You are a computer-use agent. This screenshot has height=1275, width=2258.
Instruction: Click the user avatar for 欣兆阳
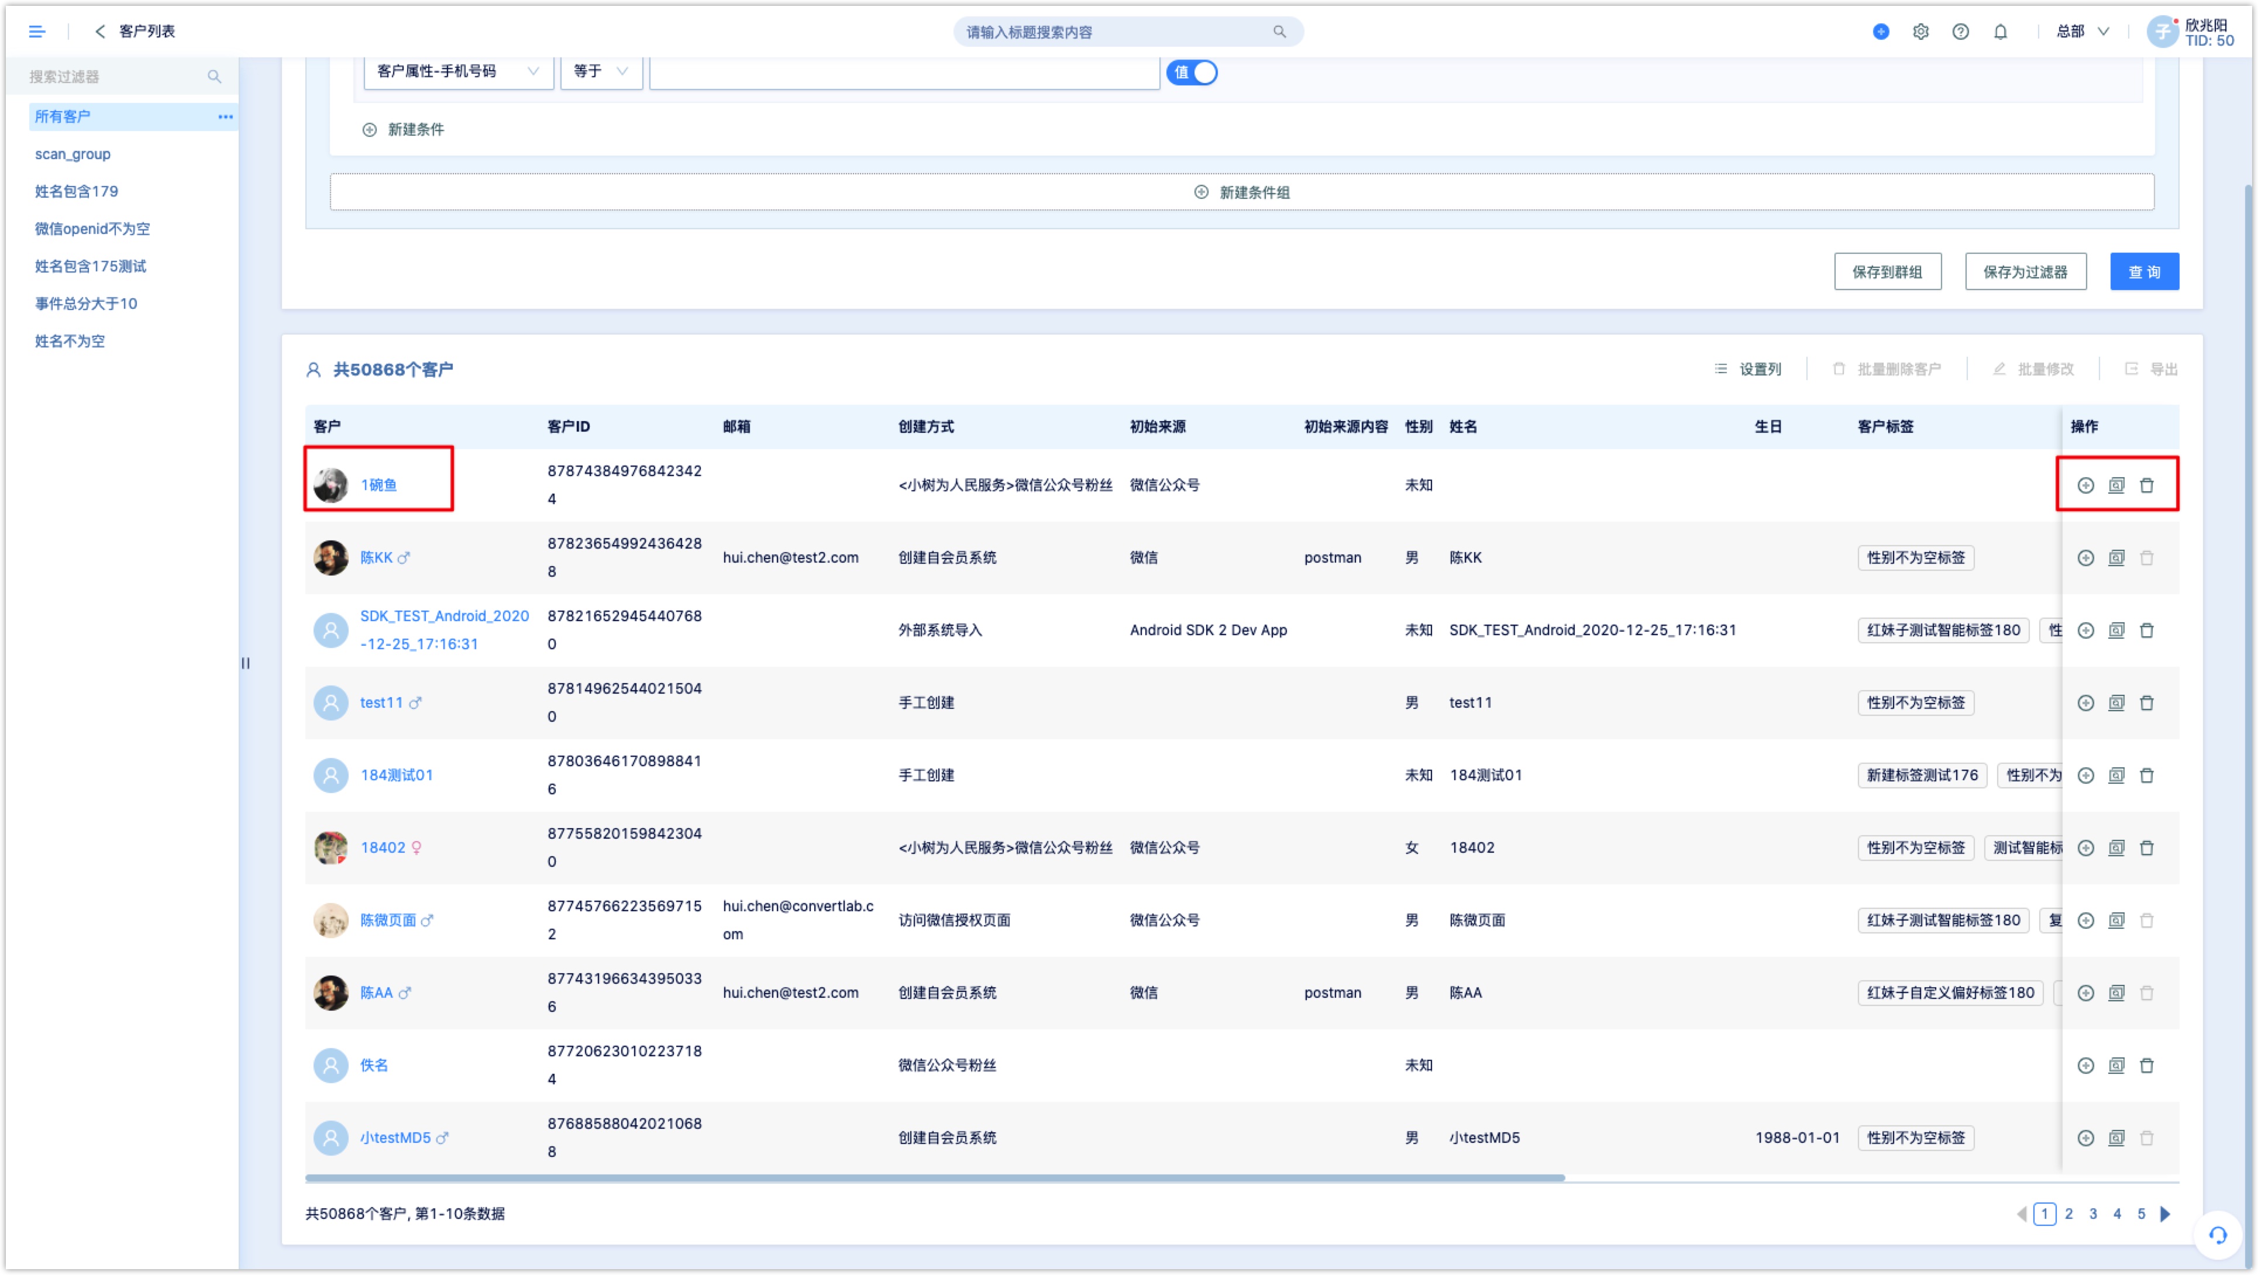(x=2161, y=32)
